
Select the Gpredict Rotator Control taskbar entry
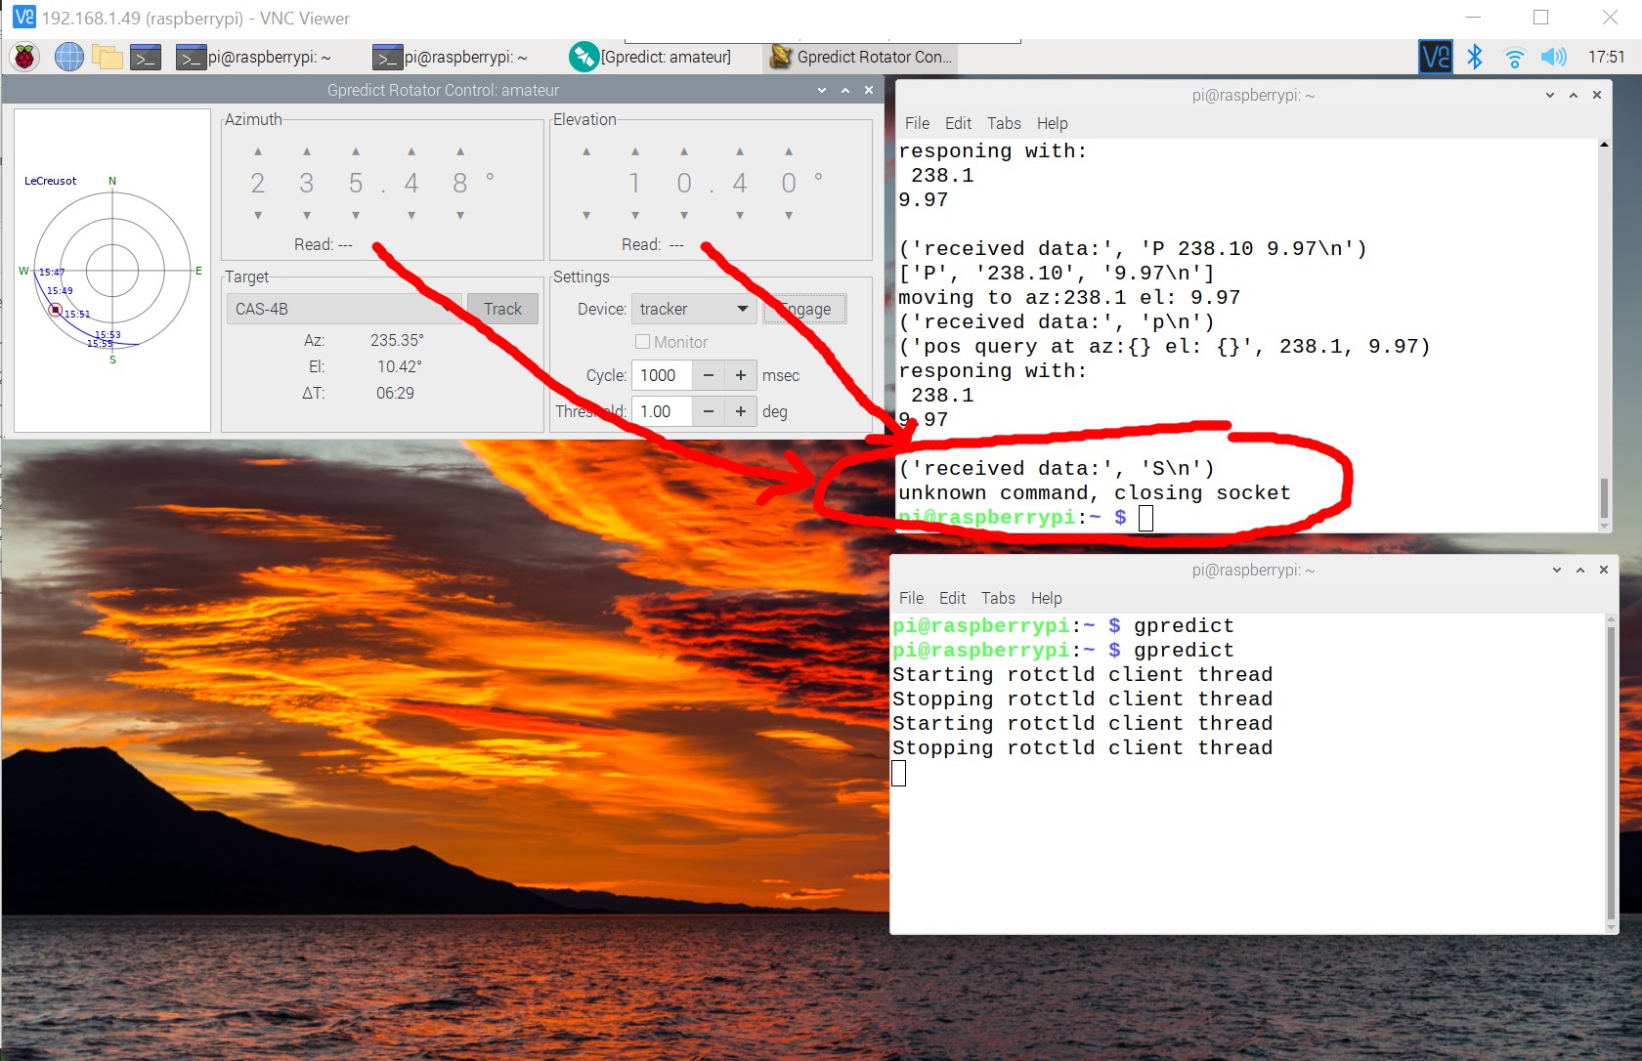coord(861,57)
